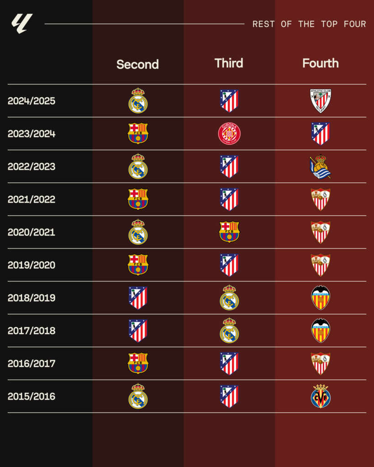Select Barcelona crest in Third column, 2020/2021

(229, 232)
